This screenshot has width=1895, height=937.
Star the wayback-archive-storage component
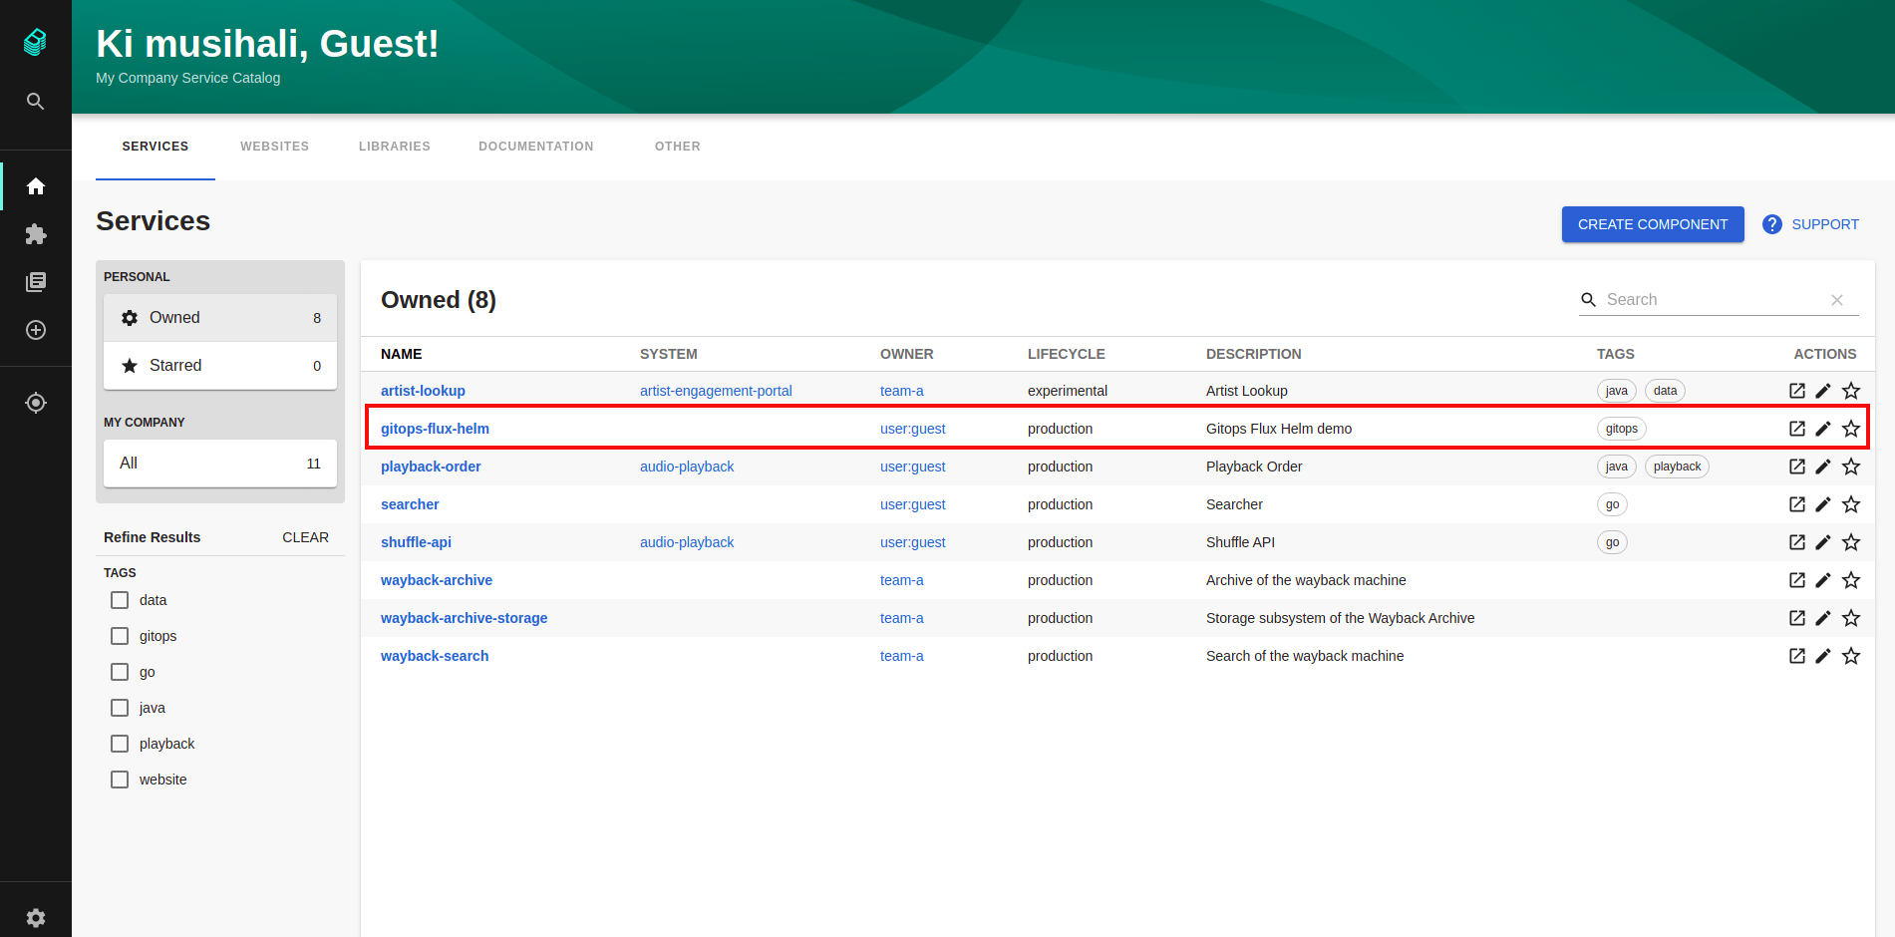pos(1851,618)
